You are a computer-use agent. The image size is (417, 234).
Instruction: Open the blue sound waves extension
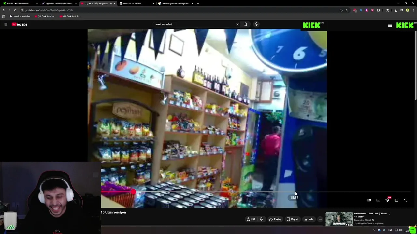pos(361,10)
